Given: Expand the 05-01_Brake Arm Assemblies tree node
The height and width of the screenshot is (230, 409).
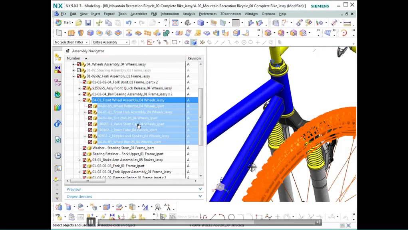Looking at the screenshot, I should pyautogui.click(x=79, y=160).
